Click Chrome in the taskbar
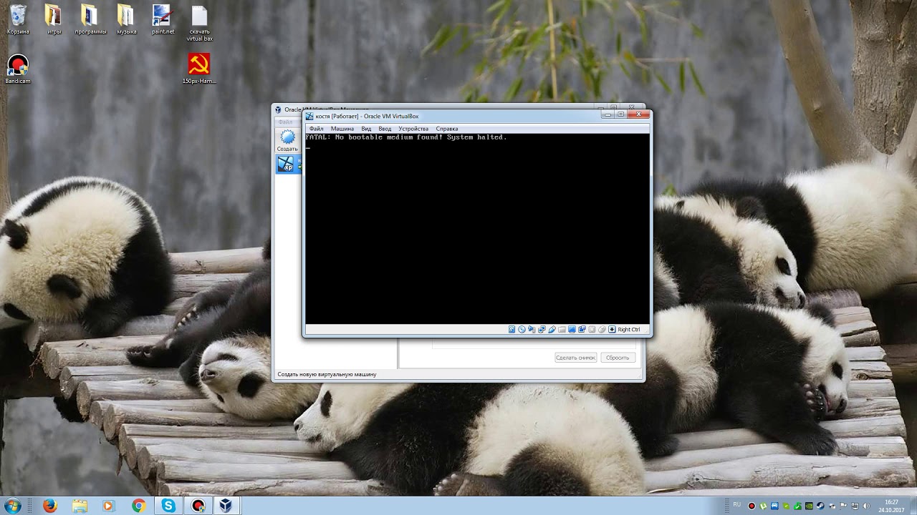Image resolution: width=917 pixels, height=515 pixels. tap(138, 506)
